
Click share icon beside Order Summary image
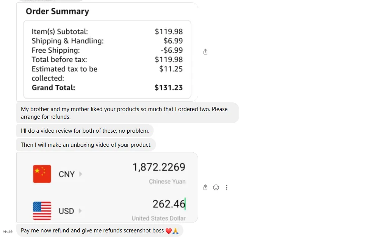point(205,52)
